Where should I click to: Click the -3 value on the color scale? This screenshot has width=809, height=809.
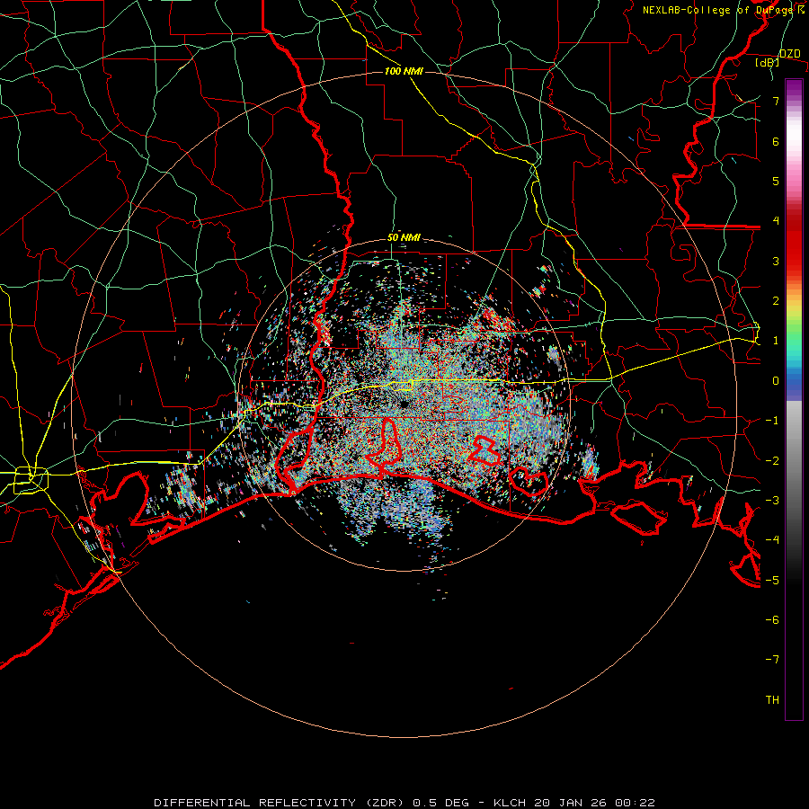click(772, 501)
